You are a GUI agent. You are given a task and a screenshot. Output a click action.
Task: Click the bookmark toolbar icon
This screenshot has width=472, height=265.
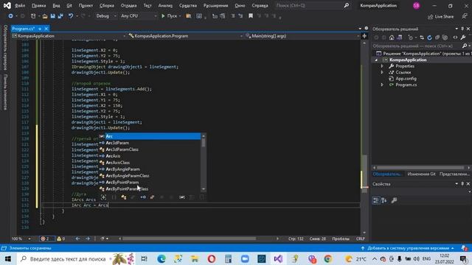tap(251, 16)
